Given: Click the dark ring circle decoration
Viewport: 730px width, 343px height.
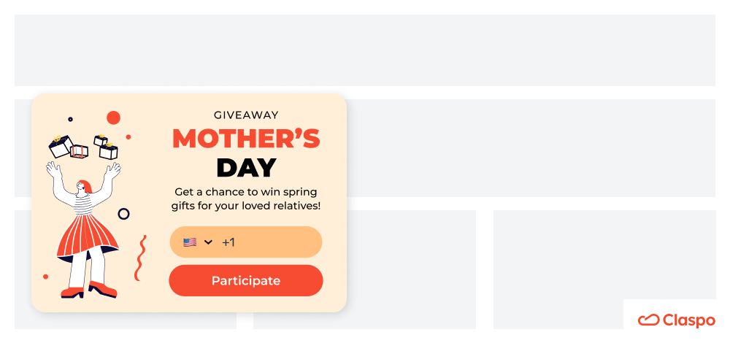Looking at the screenshot, I should 124,214.
